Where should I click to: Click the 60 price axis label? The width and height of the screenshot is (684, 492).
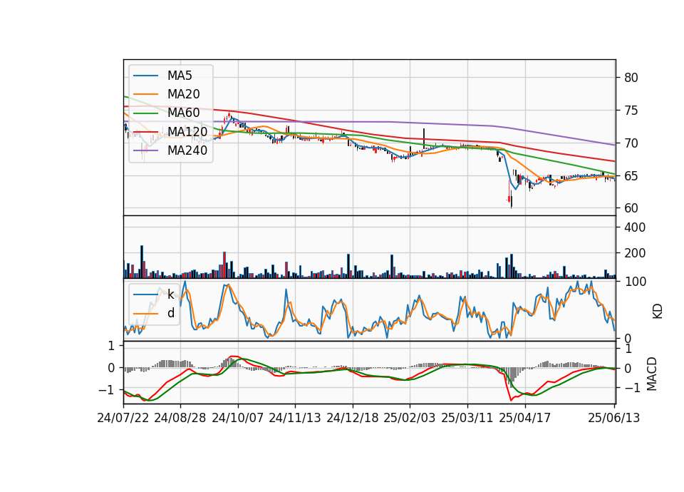(631, 208)
